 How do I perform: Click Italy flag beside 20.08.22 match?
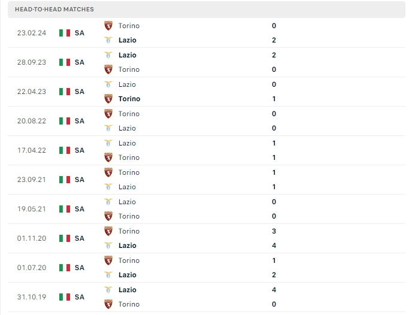tap(65, 121)
